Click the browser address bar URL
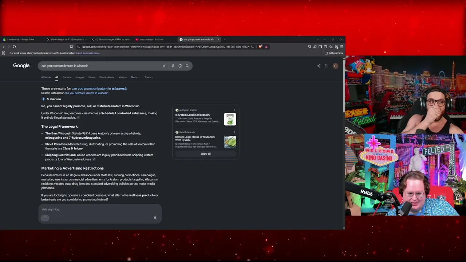 (x=168, y=47)
